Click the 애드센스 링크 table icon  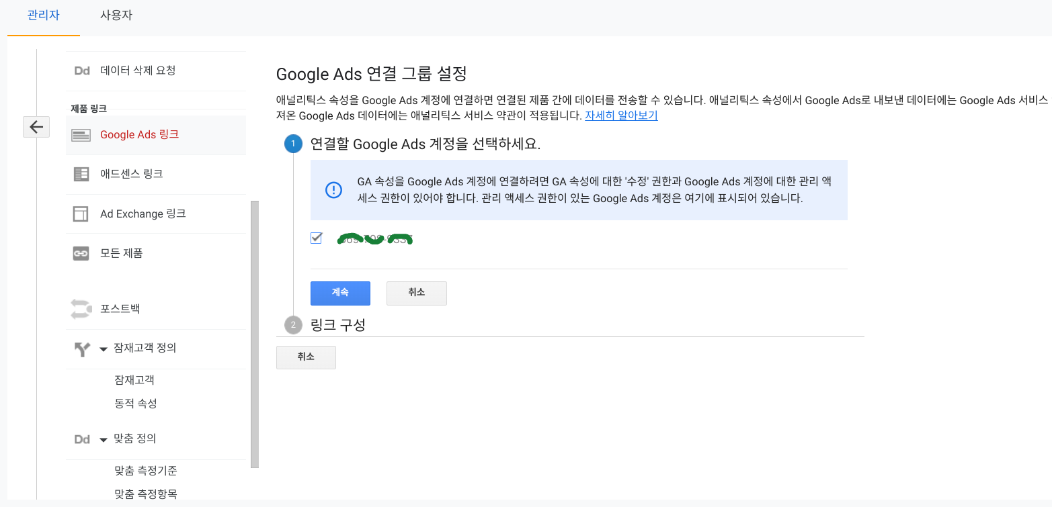pos(81,174)
